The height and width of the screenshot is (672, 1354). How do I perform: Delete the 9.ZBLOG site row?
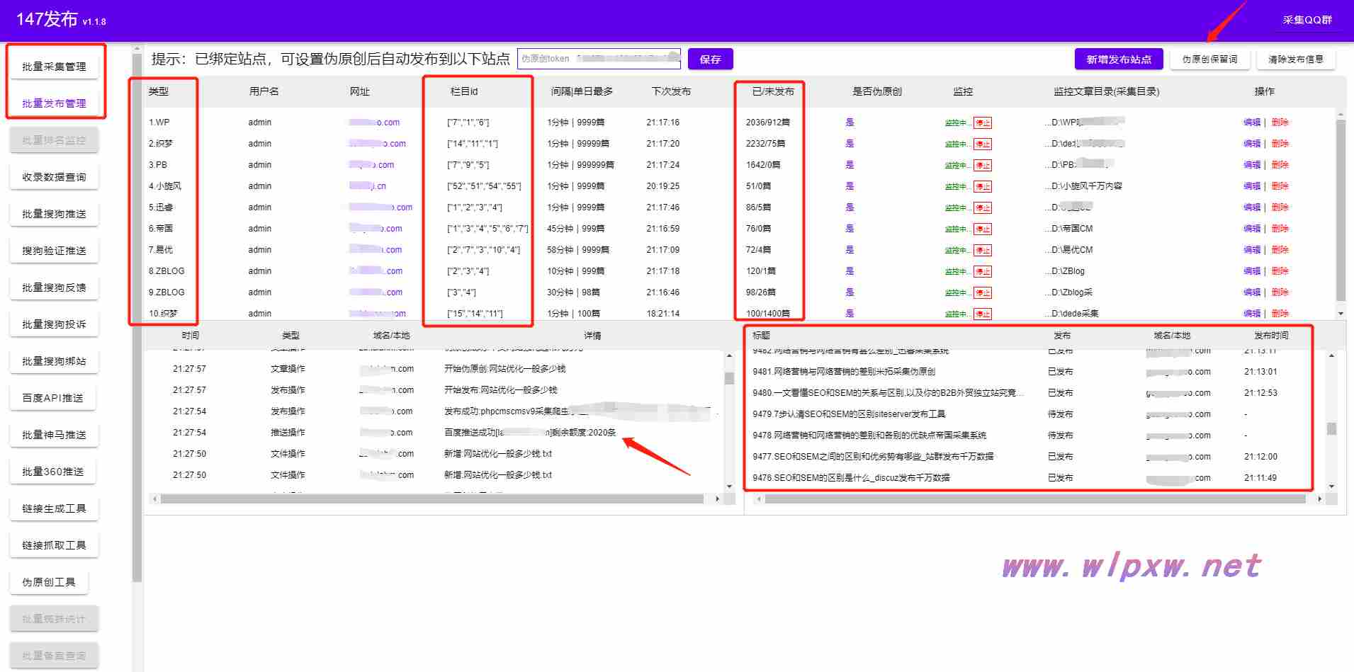point(1280,292)
